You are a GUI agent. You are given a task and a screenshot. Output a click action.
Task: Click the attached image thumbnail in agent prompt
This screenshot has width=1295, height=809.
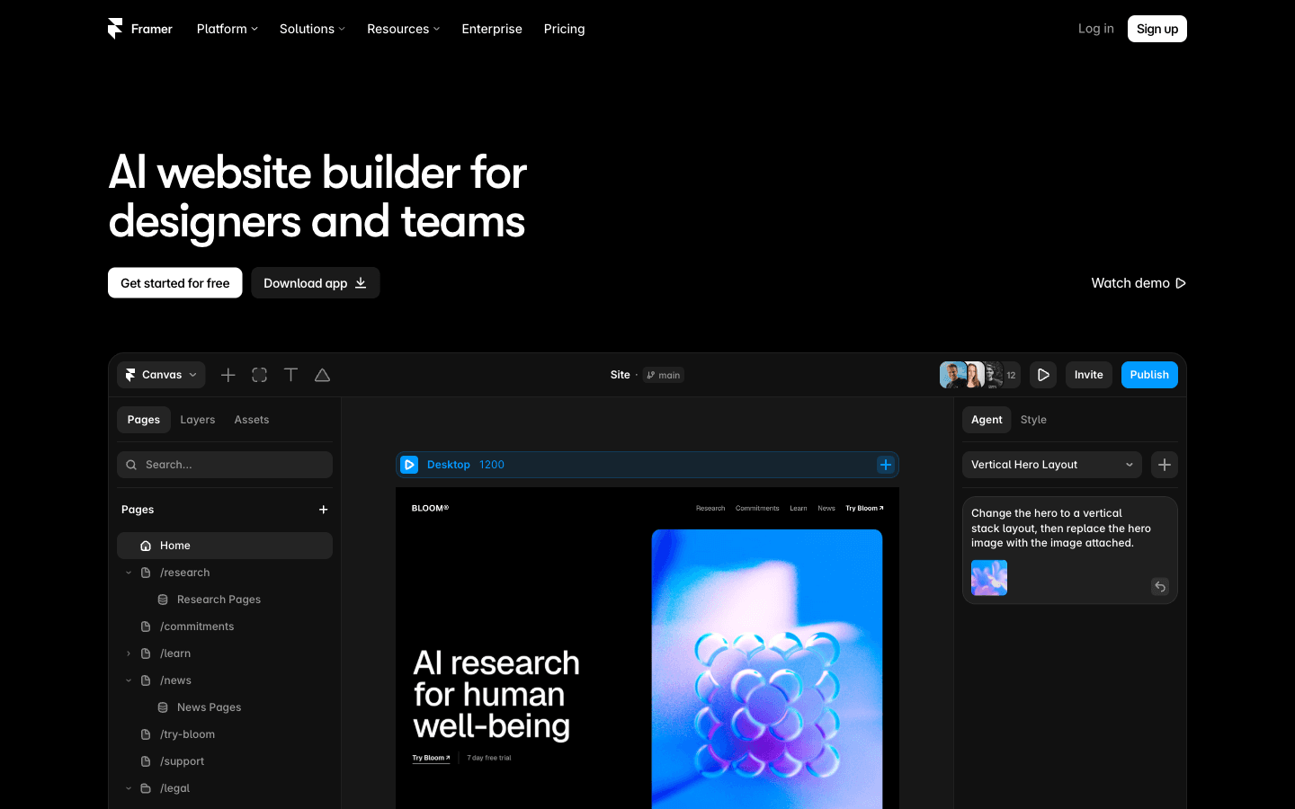coord(989,578)
